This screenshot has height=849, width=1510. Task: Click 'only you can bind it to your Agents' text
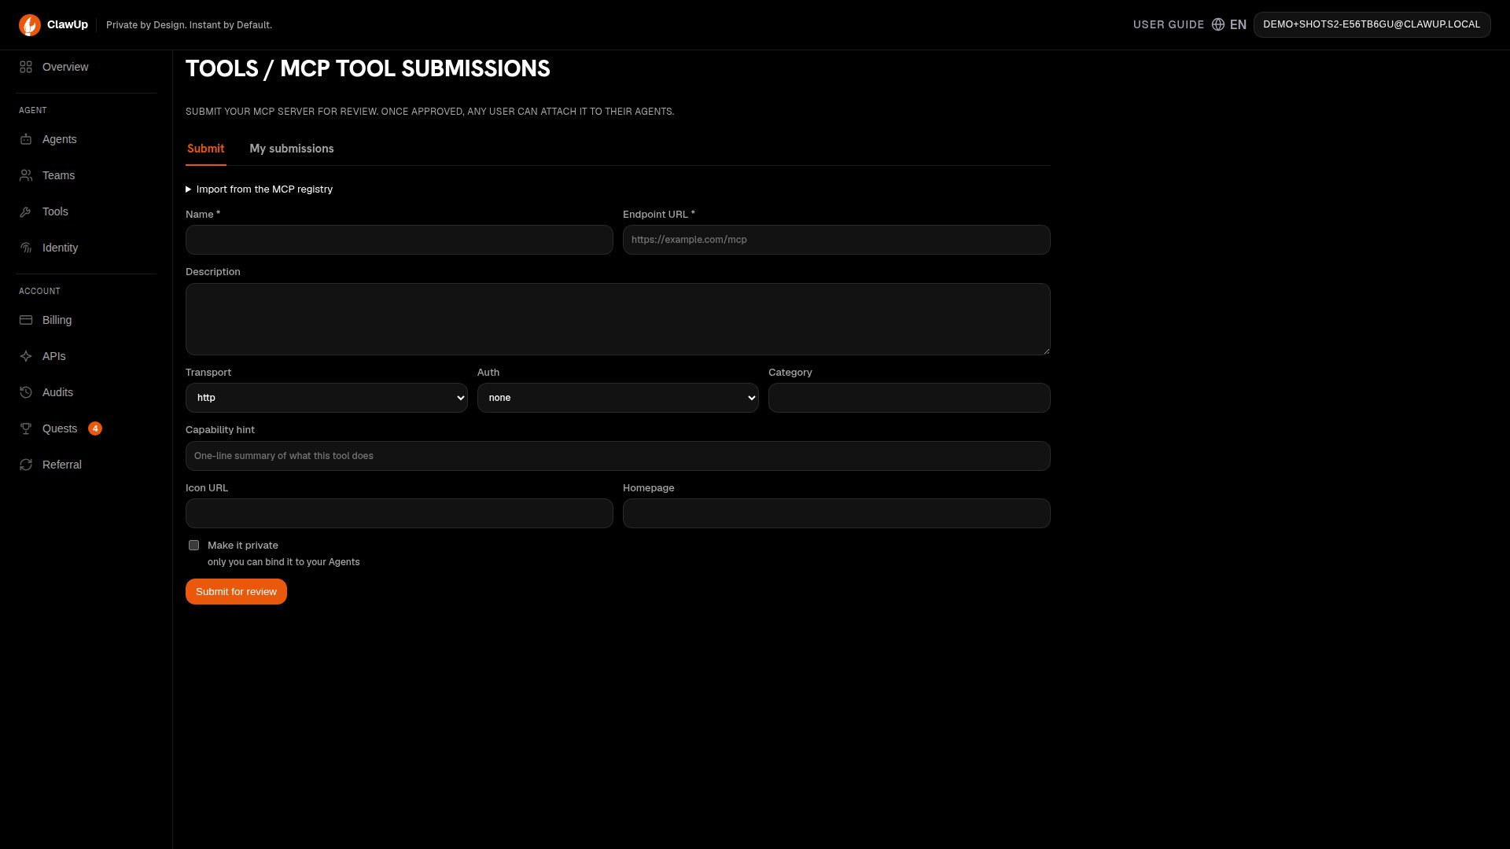tap(284, 562)
